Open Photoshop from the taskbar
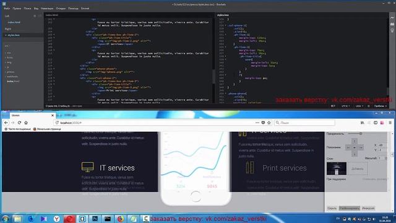Viewport: 396px width, 223px height. 95,219
